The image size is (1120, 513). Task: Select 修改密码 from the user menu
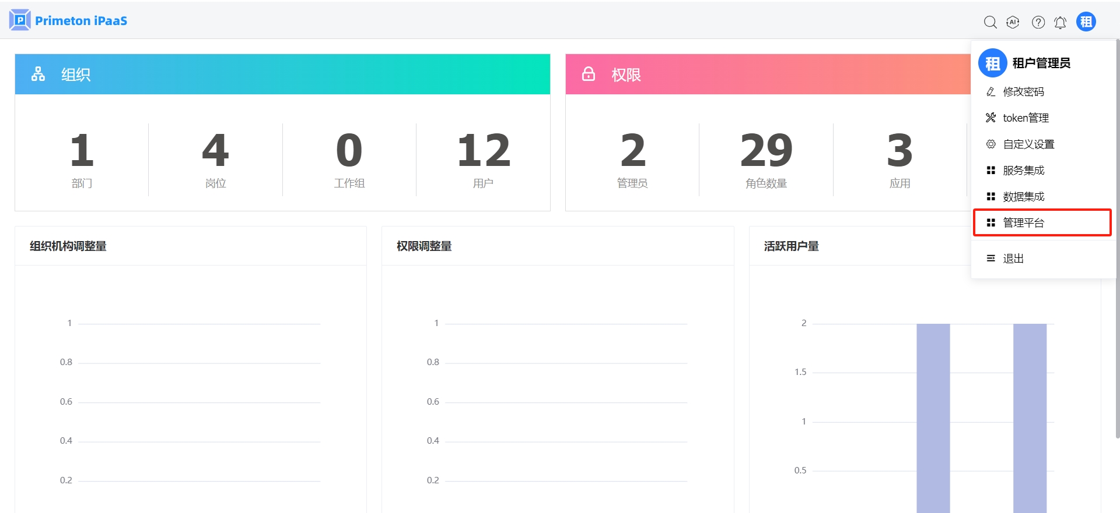tap(1023, 92)
